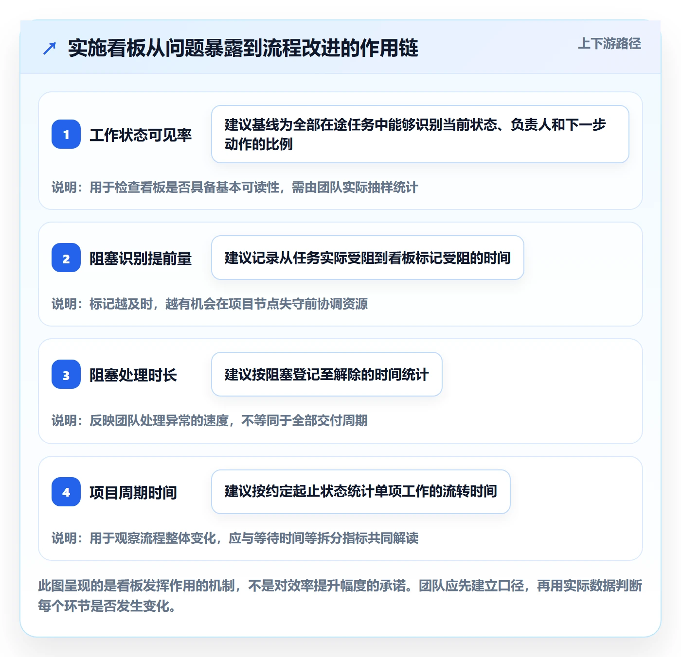The height and width of the screenshot is (657, 681).
Task: Click the title 实施看板从问题暴露到流程改进的作用链
Action: coord(243,48)
